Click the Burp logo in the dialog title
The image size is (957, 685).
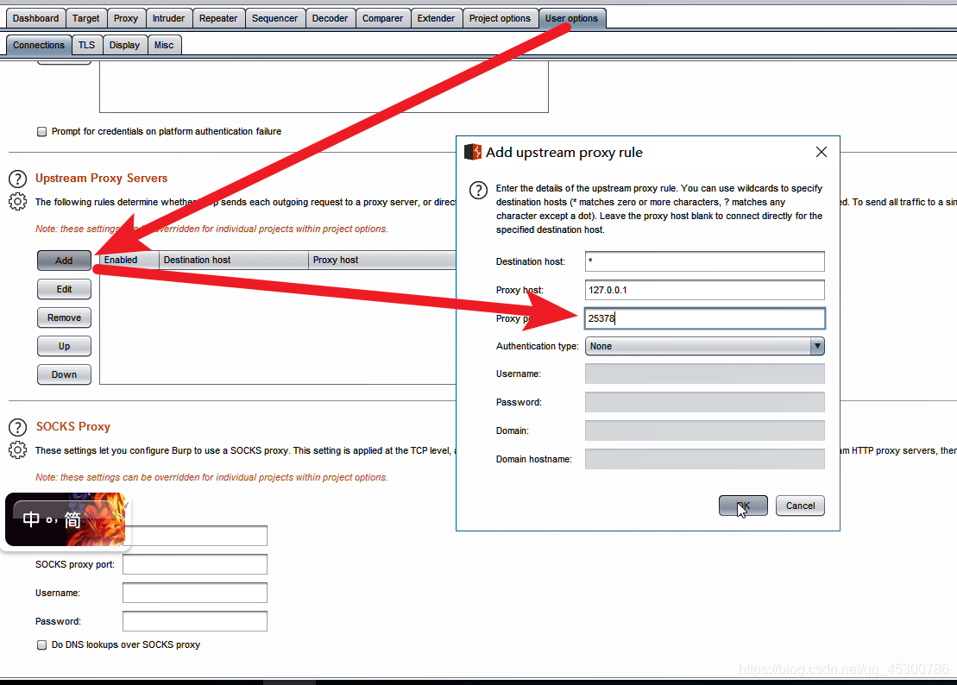tap(473, 153)
